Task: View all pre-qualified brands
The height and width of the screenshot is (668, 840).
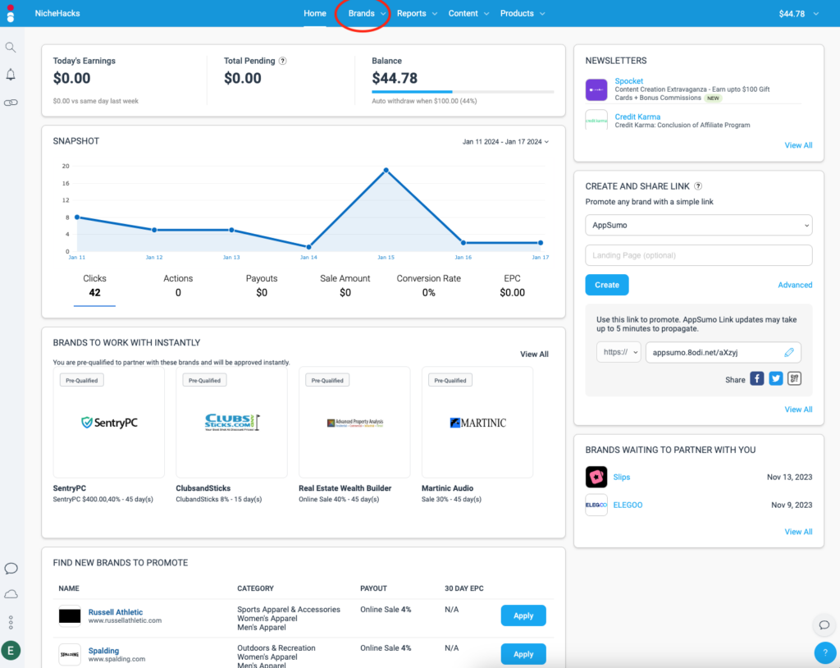Action: 534,354
